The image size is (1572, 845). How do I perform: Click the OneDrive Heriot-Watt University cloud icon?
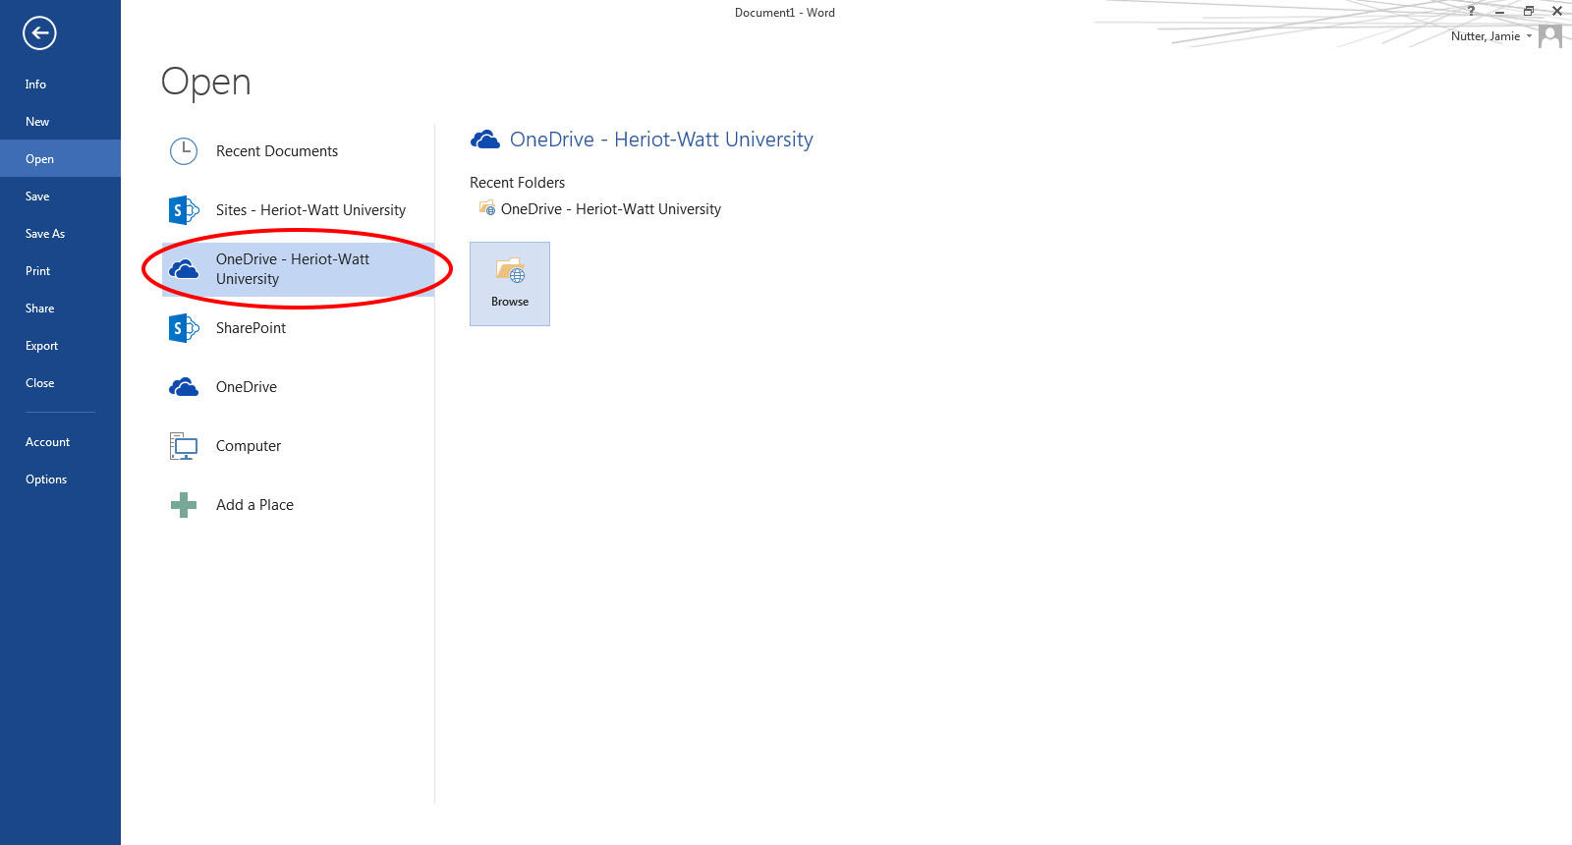[184, 269]
